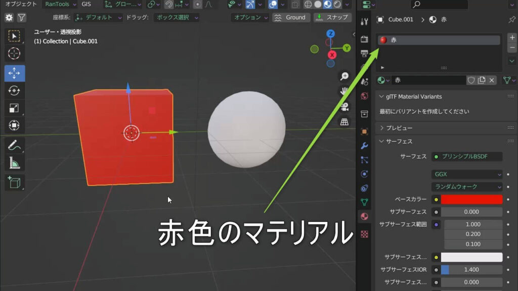Activate the Transform tool
Image resolution: width=518 pixels, height=291 pixels.
click(14, 125)
